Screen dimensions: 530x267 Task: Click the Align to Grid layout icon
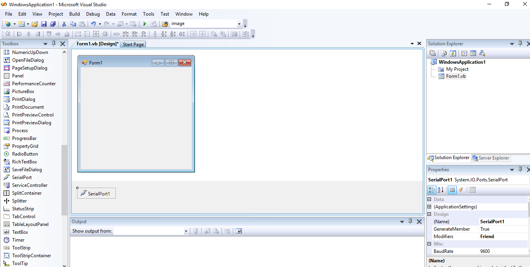pyautogui.click(x=8, y=34)
